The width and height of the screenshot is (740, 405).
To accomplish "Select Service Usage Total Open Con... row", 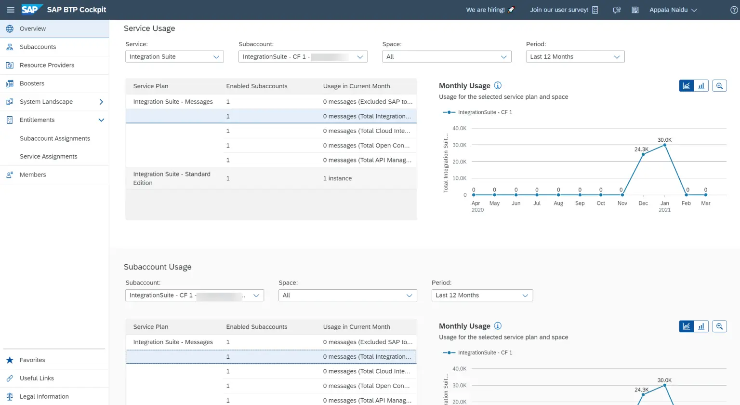I will coord(271,145).
